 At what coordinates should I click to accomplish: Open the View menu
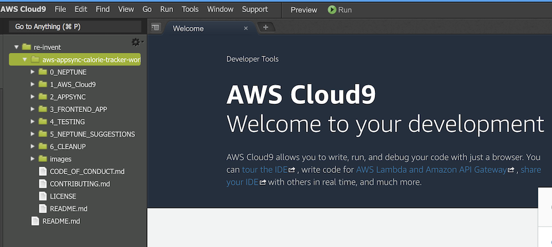pos(126,10)
